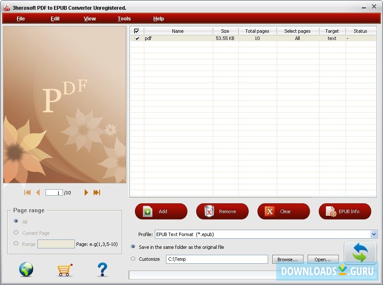This screenshot has height=285, width=383.
Task: Open the Add file dialog
Action: coord(161,211)
